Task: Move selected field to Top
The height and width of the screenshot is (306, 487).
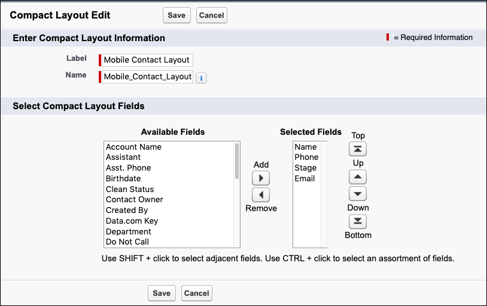Action: pos(358,149)
